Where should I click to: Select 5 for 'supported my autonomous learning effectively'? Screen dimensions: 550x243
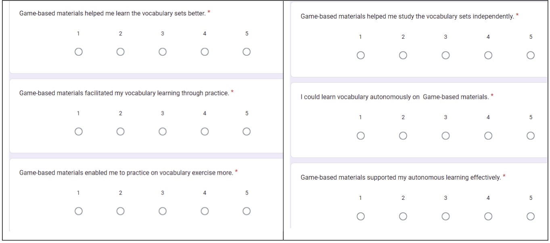[x=531, y=216]
